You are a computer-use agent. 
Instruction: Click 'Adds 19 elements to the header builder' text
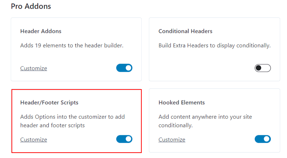click(x=72, y=45)
